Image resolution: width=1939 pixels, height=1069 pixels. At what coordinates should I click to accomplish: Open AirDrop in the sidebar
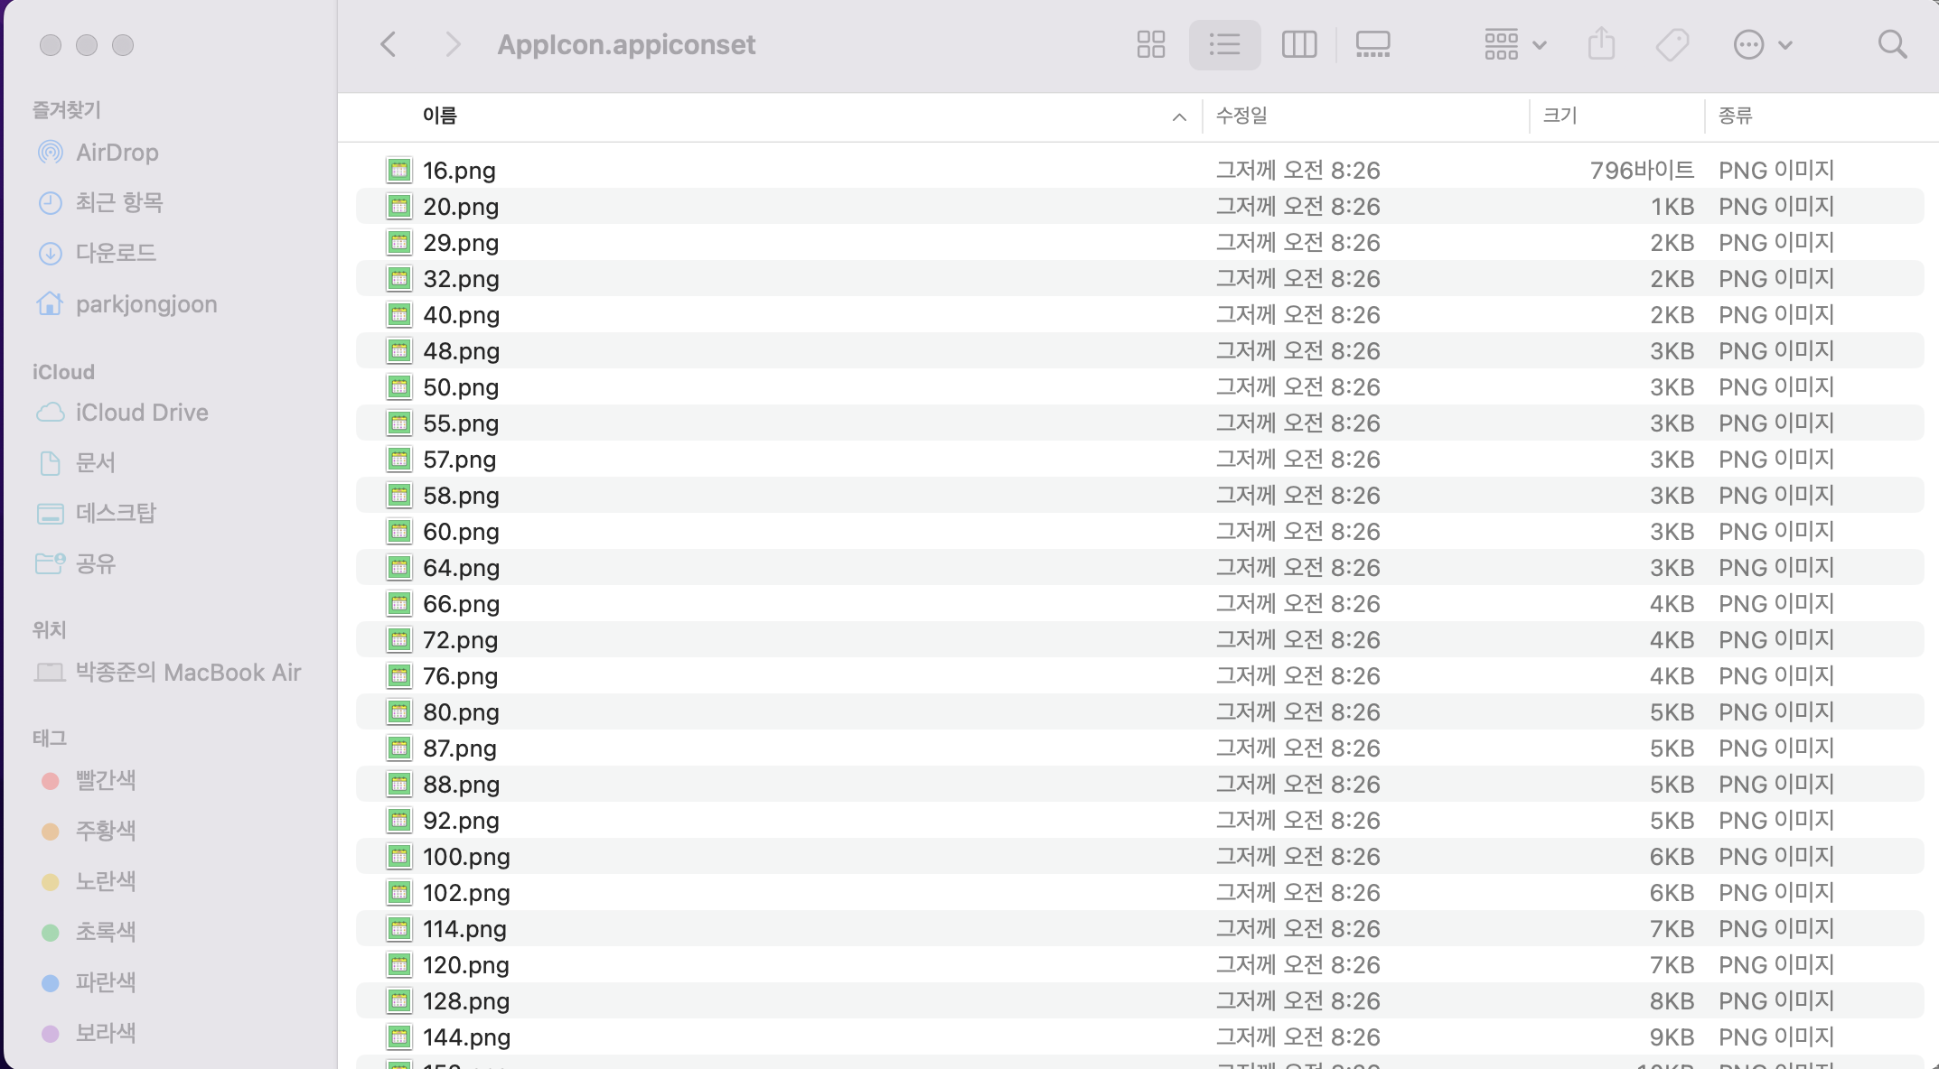coord(117,153)
